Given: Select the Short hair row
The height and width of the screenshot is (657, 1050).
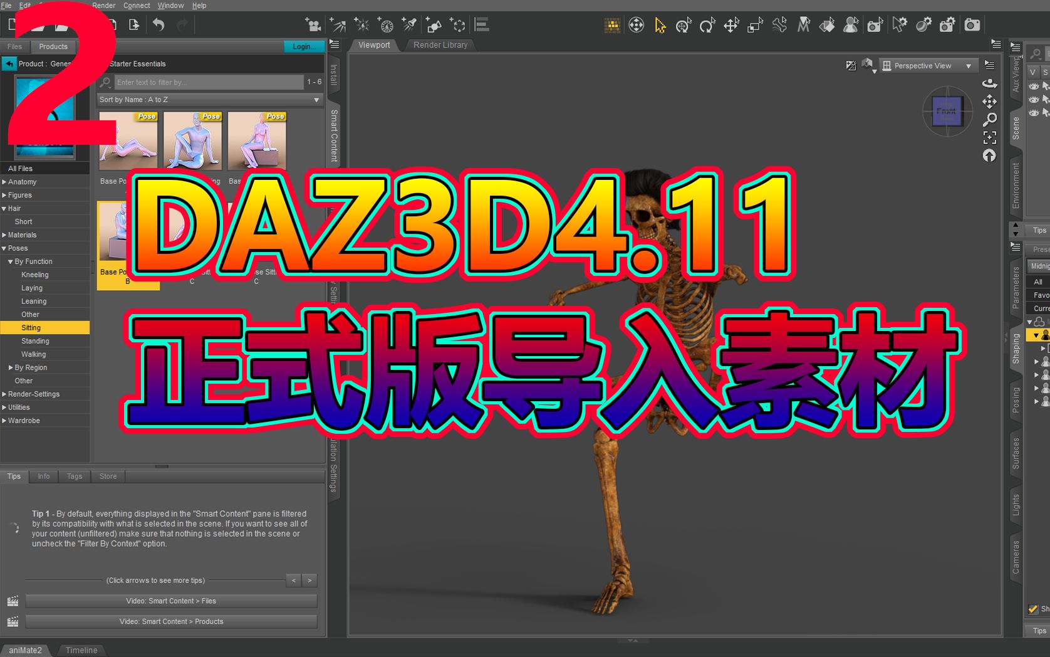Looking at the screenshot, I should tap(44, 221).
